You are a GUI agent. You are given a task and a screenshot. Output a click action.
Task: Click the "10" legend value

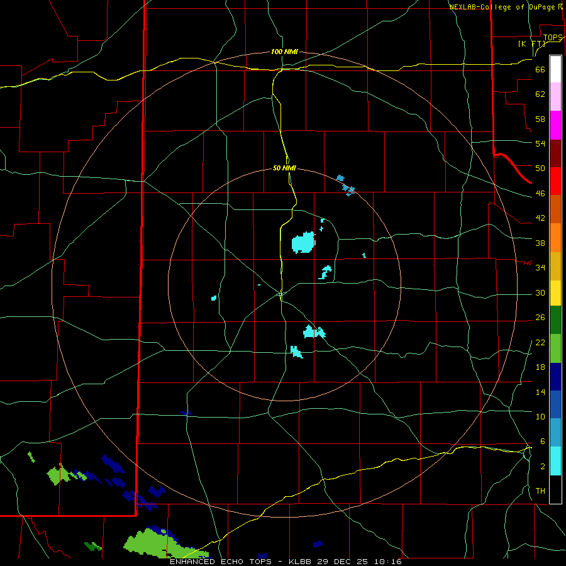(x=540, y=416)
